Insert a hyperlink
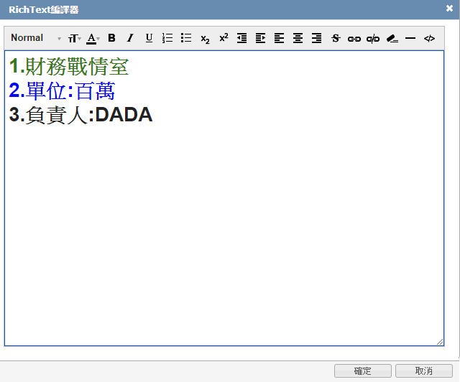 point(354,39)
